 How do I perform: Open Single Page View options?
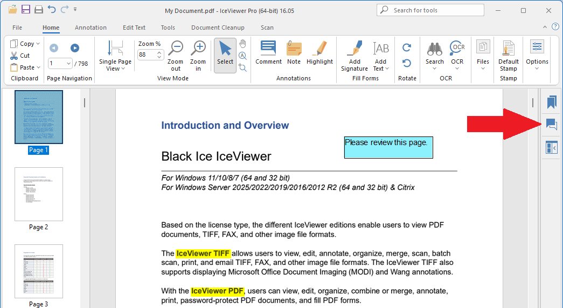pos(115,56)
